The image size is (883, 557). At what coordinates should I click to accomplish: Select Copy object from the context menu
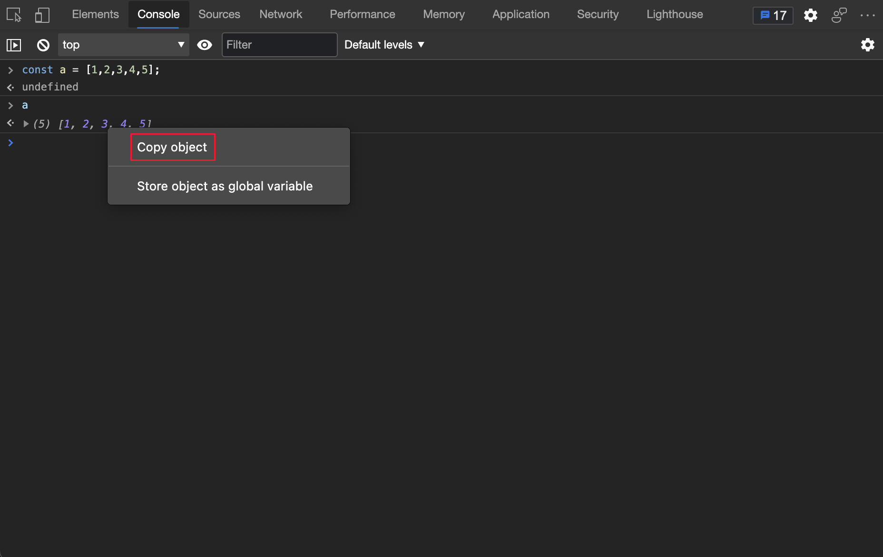[x=172, y=147]
